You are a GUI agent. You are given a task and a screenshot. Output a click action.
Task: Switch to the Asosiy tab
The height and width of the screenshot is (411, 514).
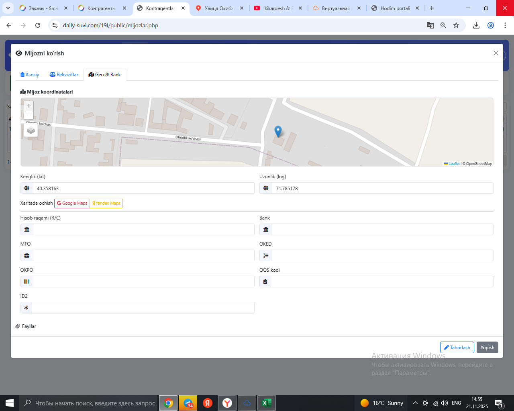(x=30, y=75)
